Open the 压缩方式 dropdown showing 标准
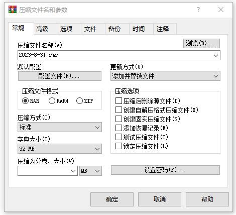 click(x=60, y=127)
